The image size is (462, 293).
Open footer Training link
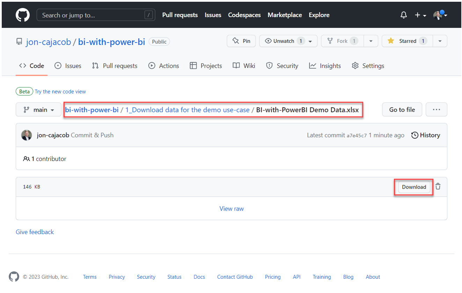(322, 277)
